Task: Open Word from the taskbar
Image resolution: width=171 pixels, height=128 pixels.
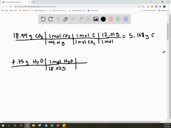Action: click(x=46, y=126)
